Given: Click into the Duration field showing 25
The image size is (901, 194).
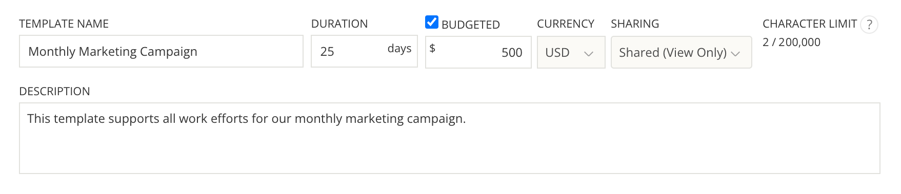Looking at the screenshot, I should 364,51.
